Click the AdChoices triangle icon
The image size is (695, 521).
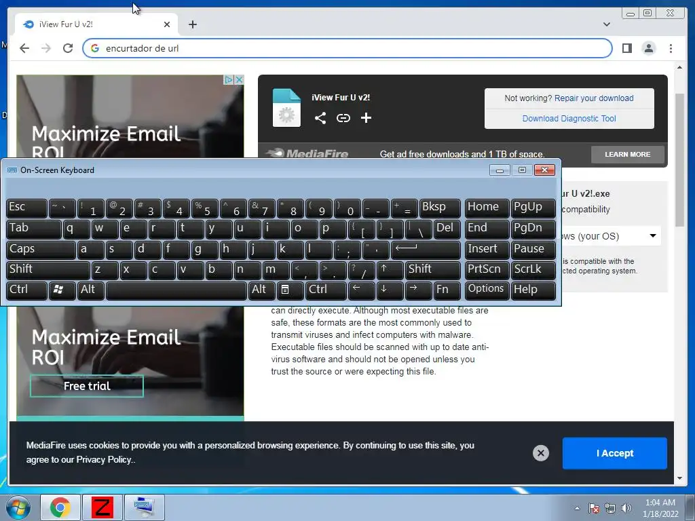[x=229, y=80]
